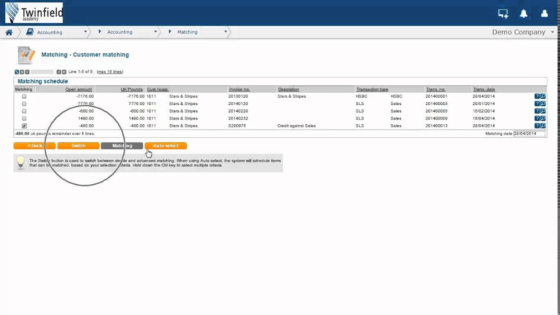The width and height of the screenshot is (560, 315).
Task: Sort by Trans. date column
Action: pyautogui.click(x=484, y=89)
